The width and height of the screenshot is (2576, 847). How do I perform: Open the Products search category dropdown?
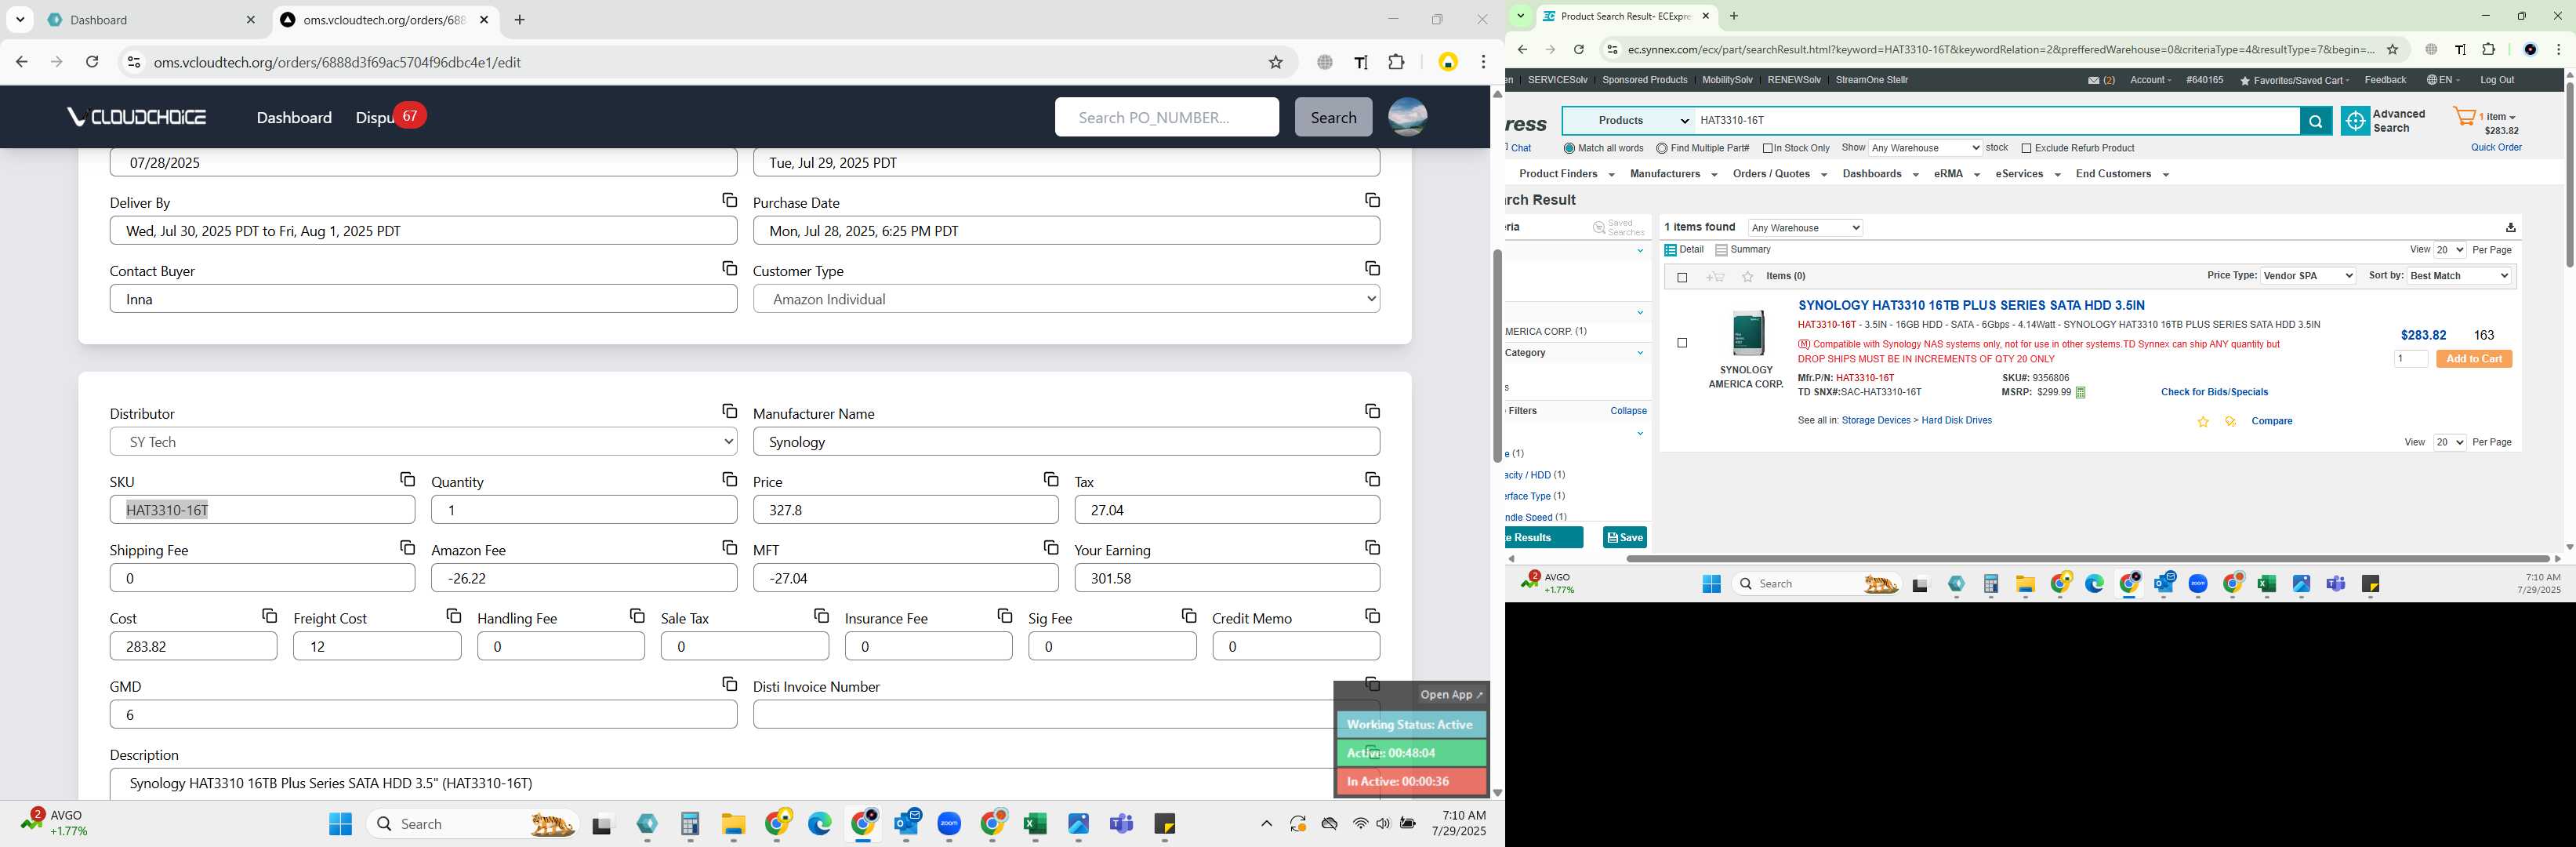[x=1628, y=121]
